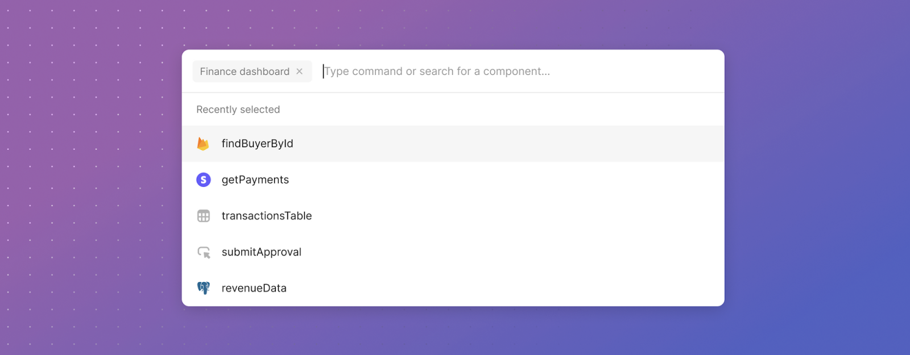Dismiss palette by clicking dotted backdrop on left

click(x=85, y=170)
